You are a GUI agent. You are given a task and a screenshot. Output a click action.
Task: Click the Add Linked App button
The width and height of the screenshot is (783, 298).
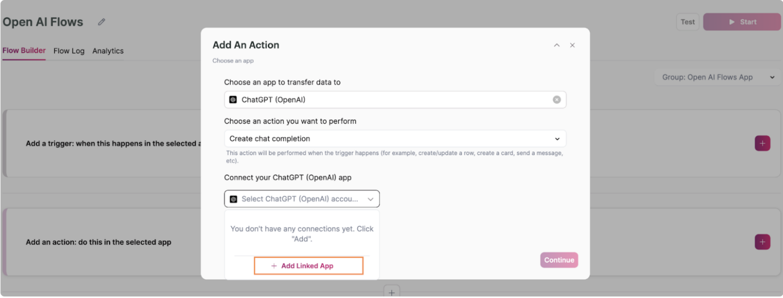point(309,266)
